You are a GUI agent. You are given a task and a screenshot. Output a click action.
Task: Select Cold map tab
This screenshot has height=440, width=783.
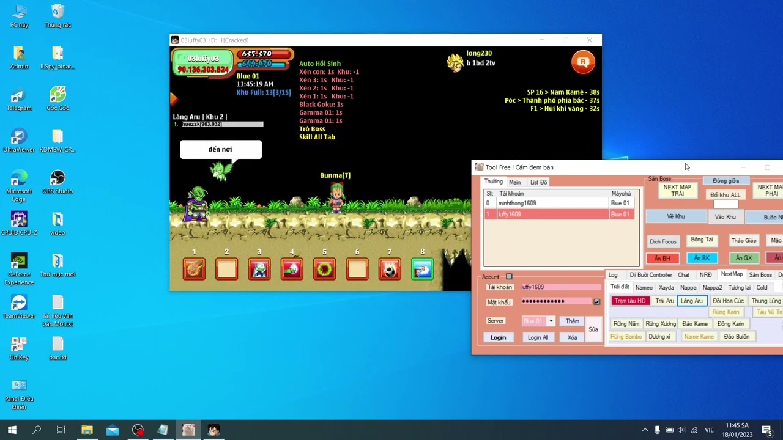point(762,287)
